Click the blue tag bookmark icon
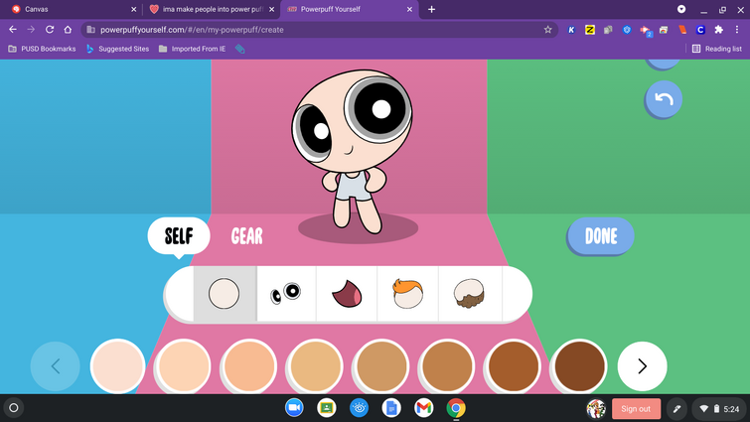This screenshot has height=422, width=750. pos(240,49)
